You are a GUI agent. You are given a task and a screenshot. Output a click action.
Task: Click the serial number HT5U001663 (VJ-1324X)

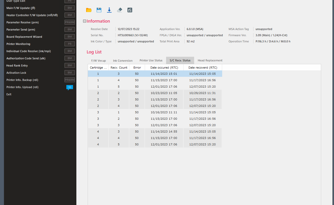(133, 35)
